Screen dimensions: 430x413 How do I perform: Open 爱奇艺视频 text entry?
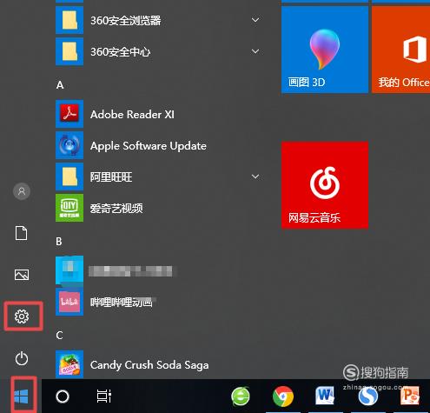pyautogui.click(x=116, y=208)
